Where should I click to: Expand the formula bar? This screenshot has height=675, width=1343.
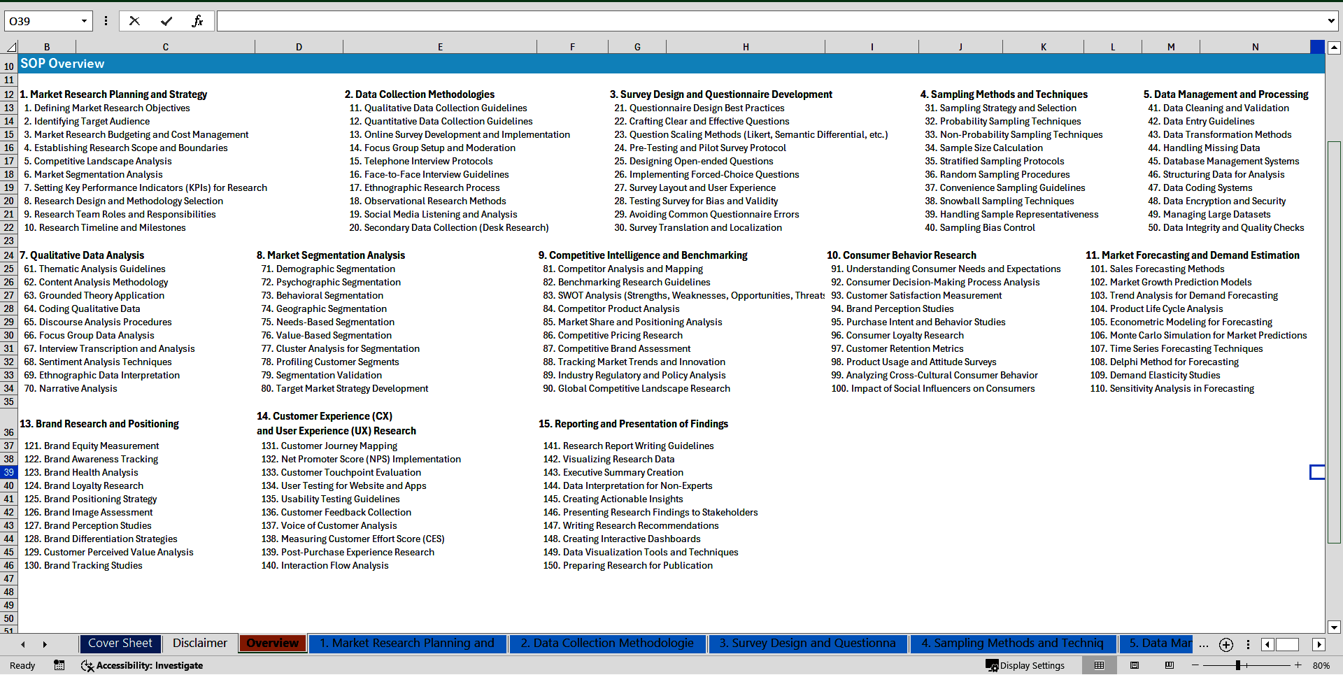click(1330, 21)
